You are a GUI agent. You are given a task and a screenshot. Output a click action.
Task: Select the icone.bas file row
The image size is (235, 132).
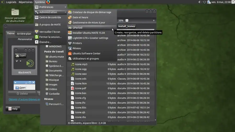tap(110, 93)
